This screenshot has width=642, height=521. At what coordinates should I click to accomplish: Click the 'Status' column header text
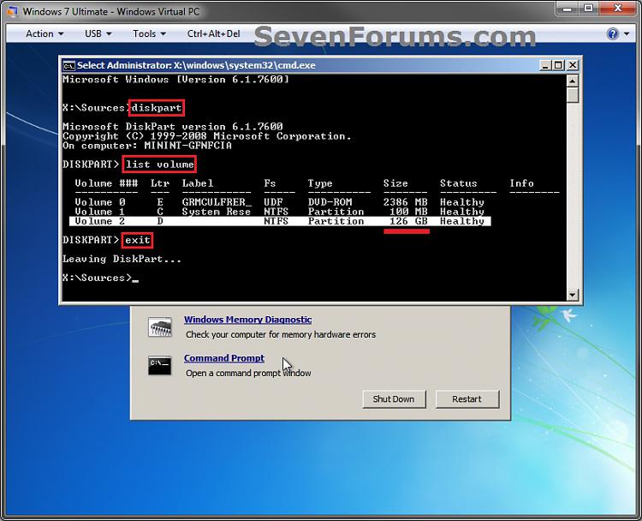tap(459, 183)
